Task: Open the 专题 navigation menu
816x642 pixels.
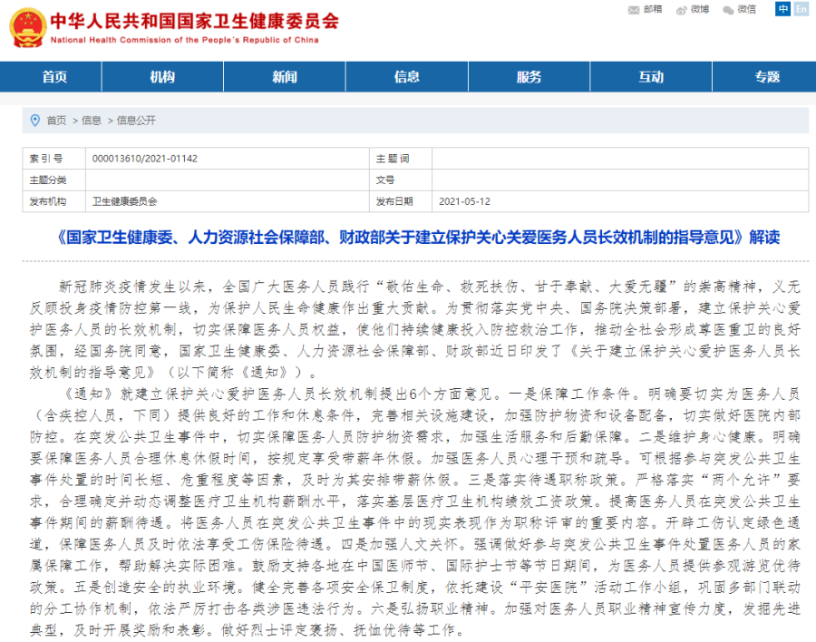Action: click(767, 78)
